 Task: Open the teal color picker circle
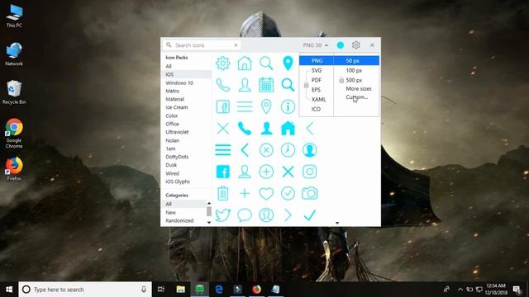pyautogui.click(x=340, y=45)
